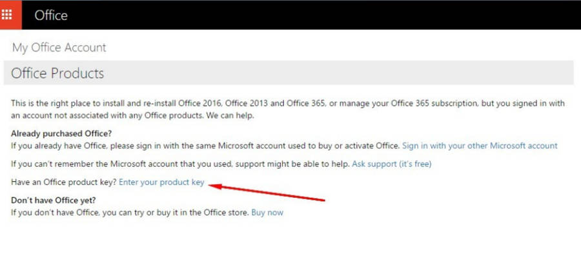
Task: Click the empty black header bar area
Action: pos(323,15)
